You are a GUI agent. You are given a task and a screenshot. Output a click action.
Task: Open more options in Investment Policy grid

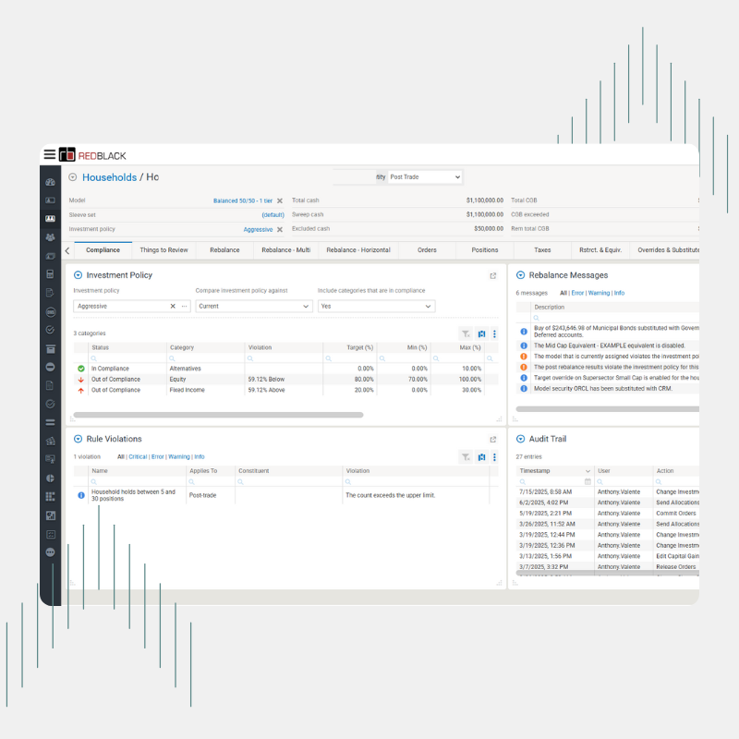[x=494, y=333]
